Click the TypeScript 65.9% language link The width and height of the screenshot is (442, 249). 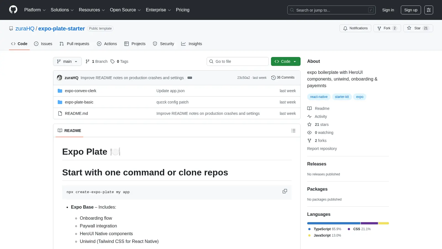pos(325,229)
